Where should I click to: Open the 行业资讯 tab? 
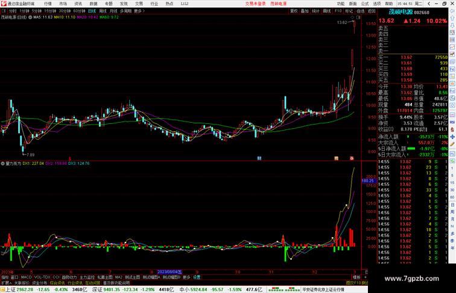75,283
